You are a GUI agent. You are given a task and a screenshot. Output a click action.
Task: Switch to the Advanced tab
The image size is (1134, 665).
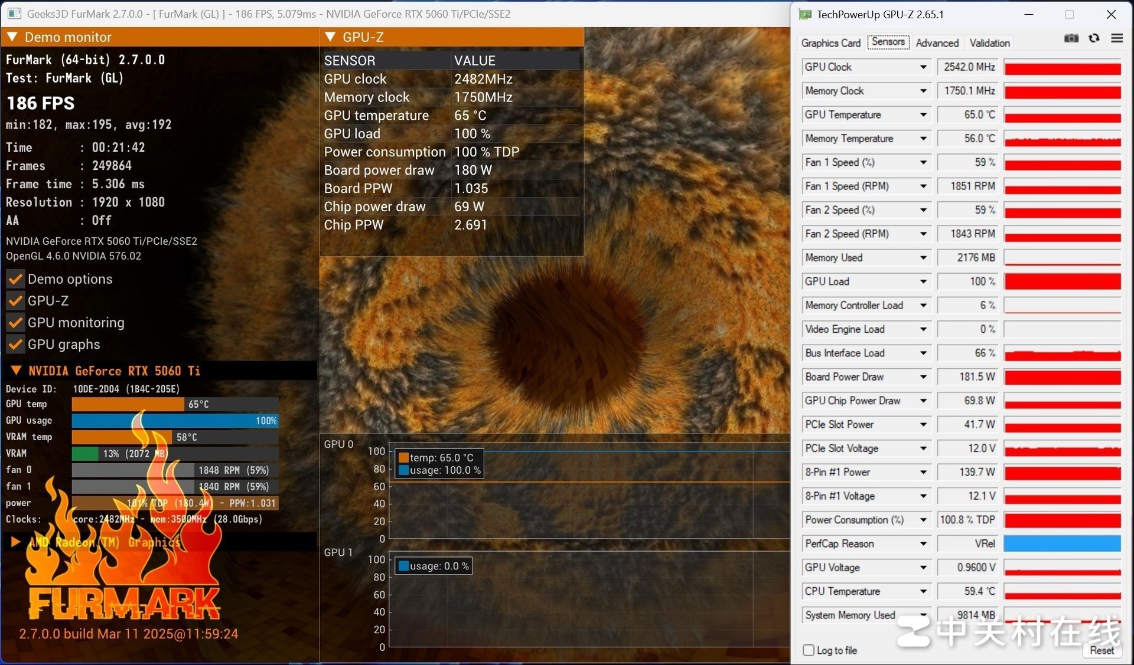(x=937, y=43)
